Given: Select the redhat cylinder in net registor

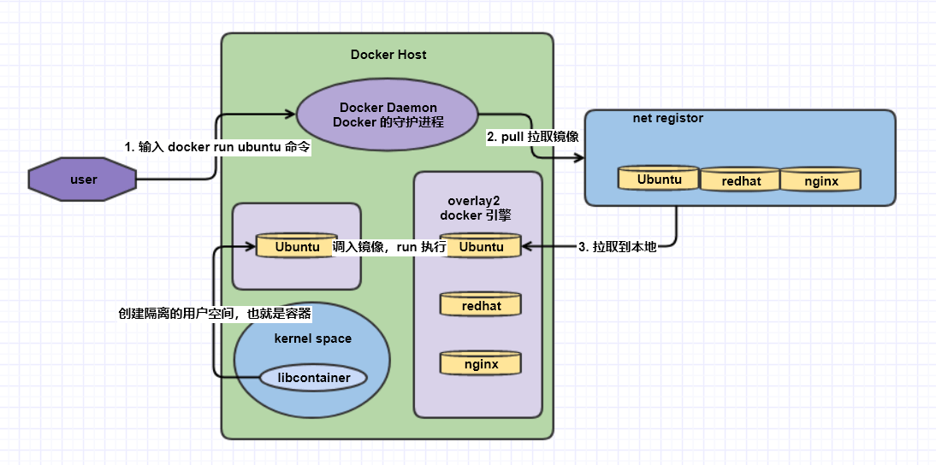Looking at the screenshot, I should click(x=741, y=180).
